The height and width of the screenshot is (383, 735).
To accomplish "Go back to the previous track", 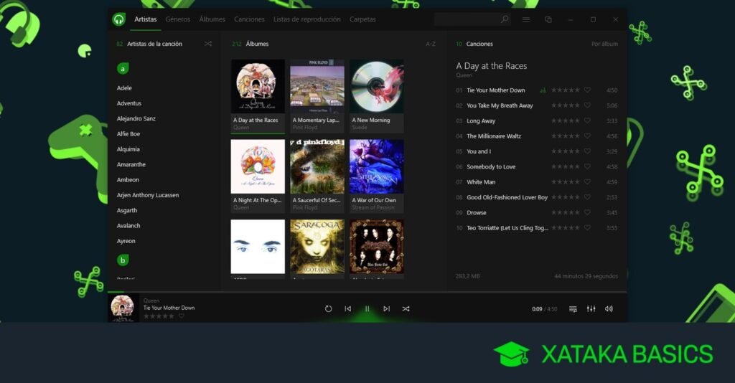I will pyautogui.click(x=347, y=308).
